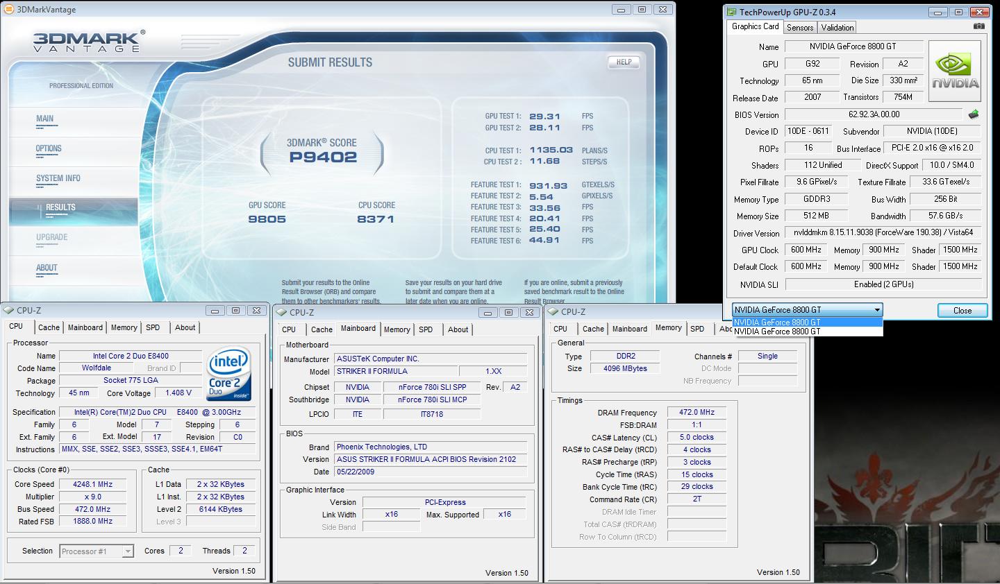This screenshot has width=1000, height=584.
Task: Click the Intel Core 2 Duo logo in CPU-Z
Action: point(228,375)
